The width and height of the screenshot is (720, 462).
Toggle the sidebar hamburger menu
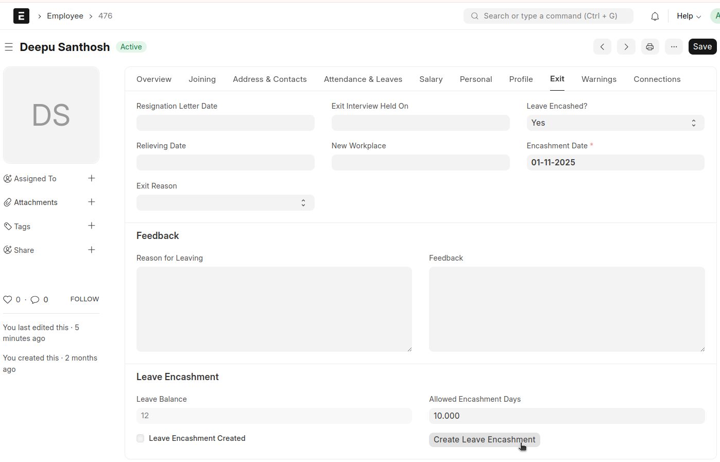[x=9, y=47]
